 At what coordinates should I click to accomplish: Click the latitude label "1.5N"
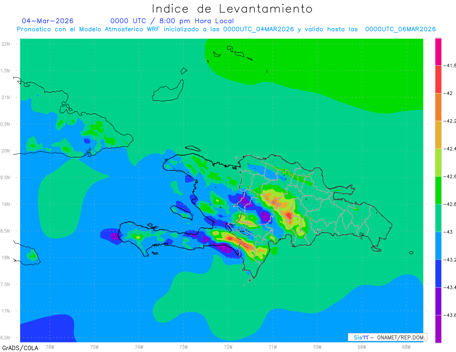pos(5,71)
